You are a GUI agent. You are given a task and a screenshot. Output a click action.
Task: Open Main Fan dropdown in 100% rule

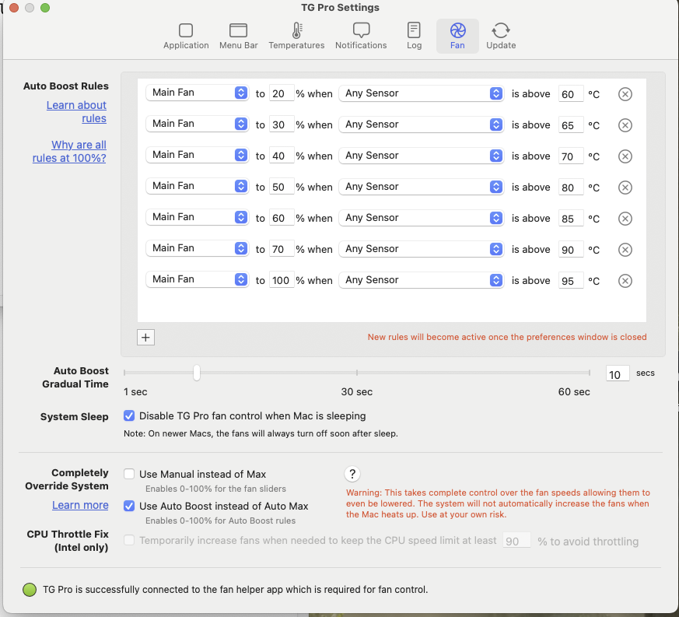click(197, 280)
